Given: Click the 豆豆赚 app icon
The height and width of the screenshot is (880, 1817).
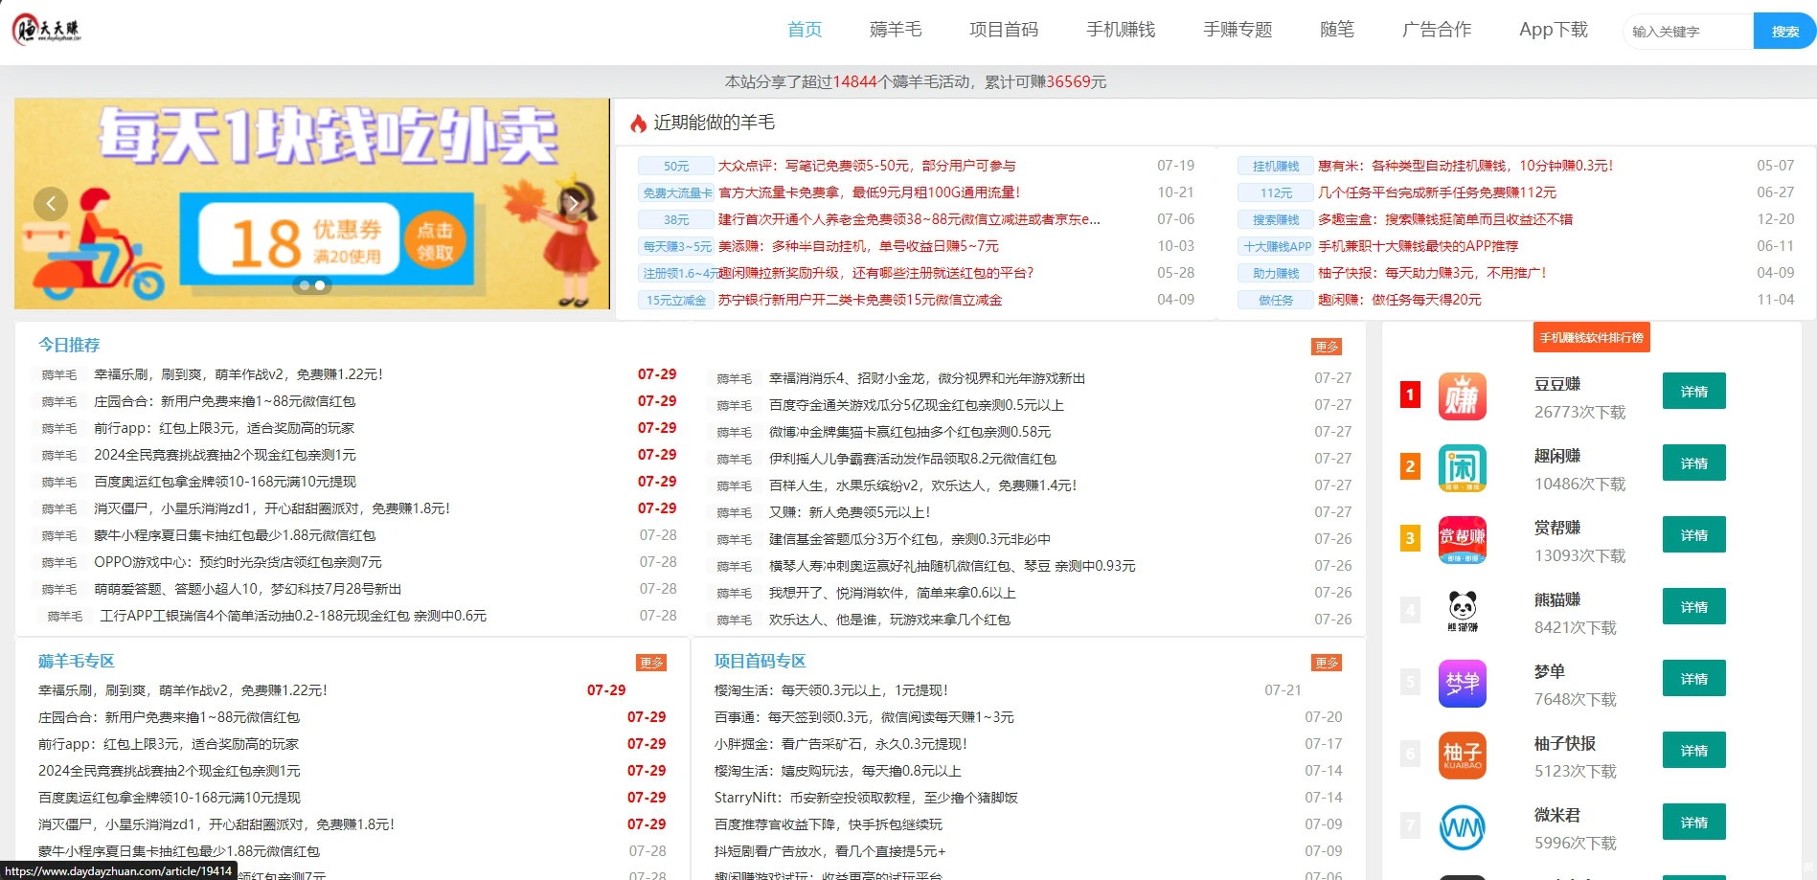Looking at the screenshot, I should (x=1463, y=395).
